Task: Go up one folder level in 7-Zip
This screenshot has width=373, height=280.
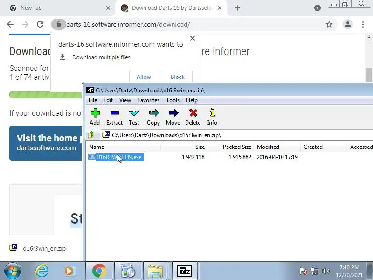Action: pos(91,135)
